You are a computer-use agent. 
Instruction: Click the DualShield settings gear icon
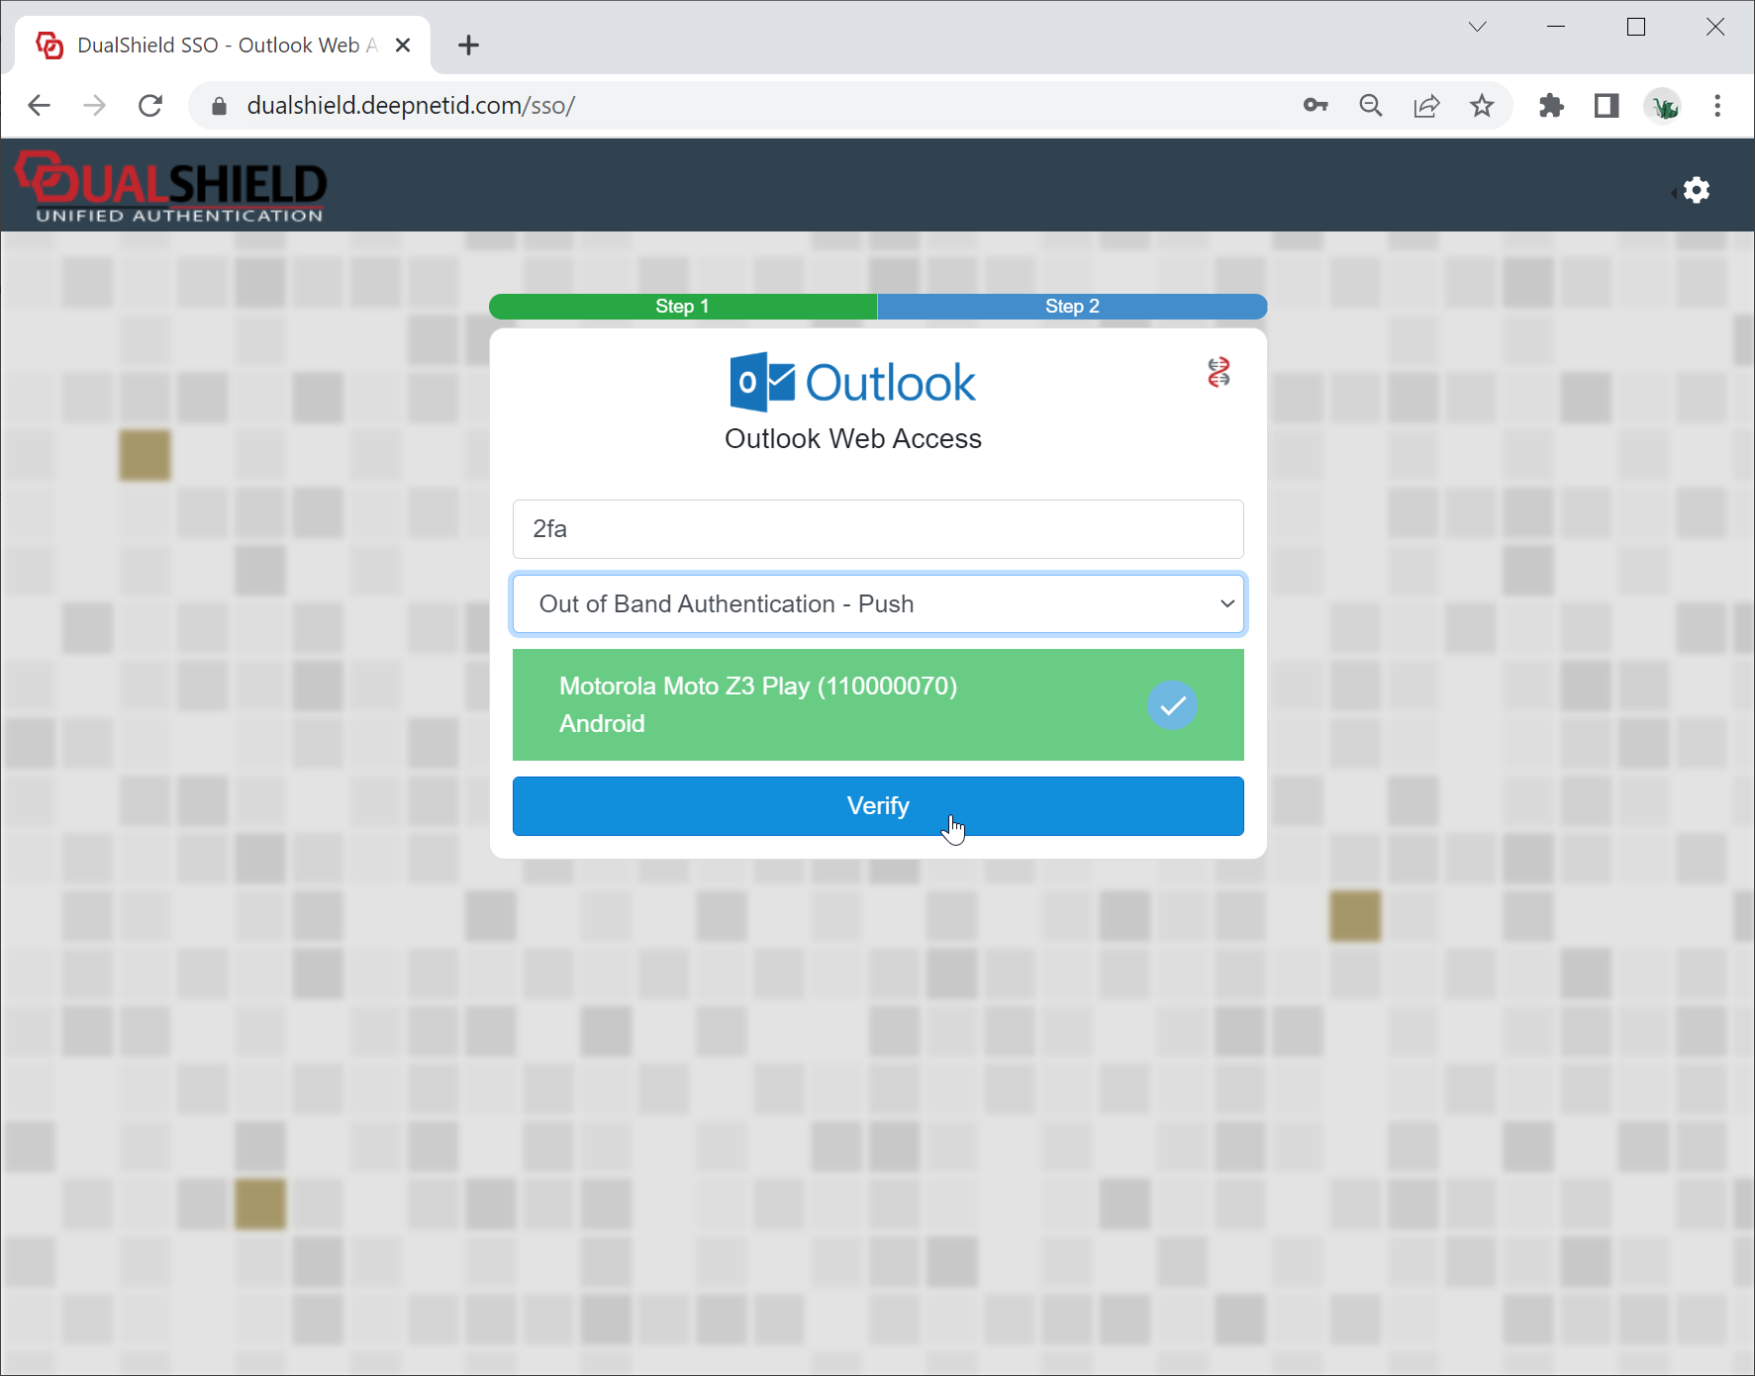(1696, 190)
